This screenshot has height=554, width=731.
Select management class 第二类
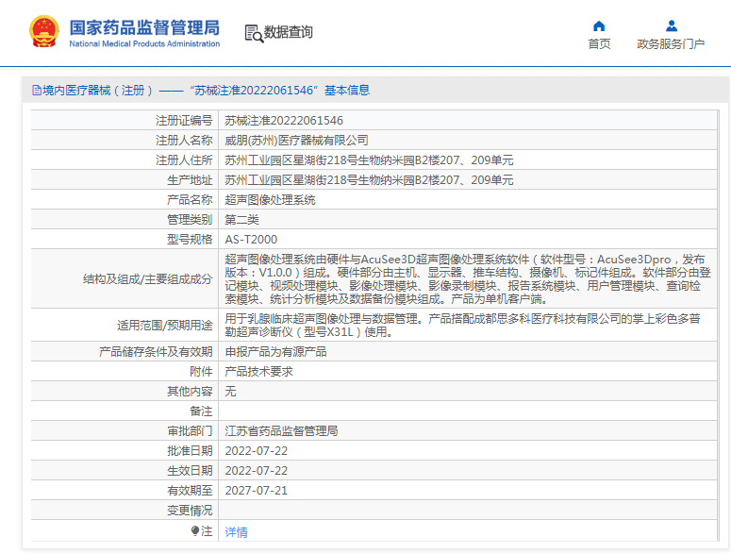point(241,220)
